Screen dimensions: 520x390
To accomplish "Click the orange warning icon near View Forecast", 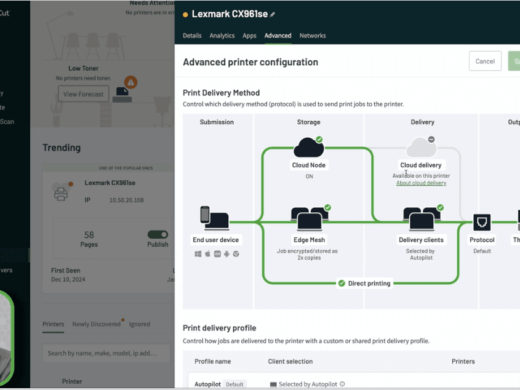I will coord(130,82).
